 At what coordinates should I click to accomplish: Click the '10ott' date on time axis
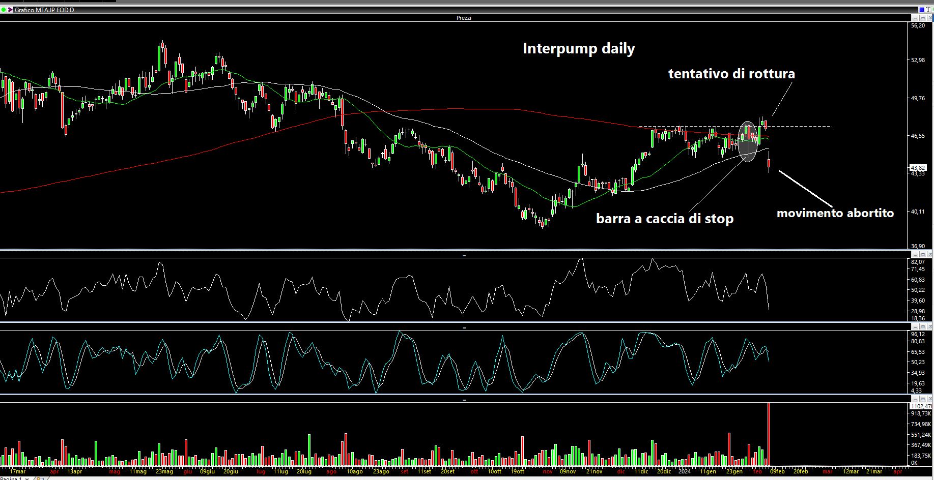click(x=495, y=472)
